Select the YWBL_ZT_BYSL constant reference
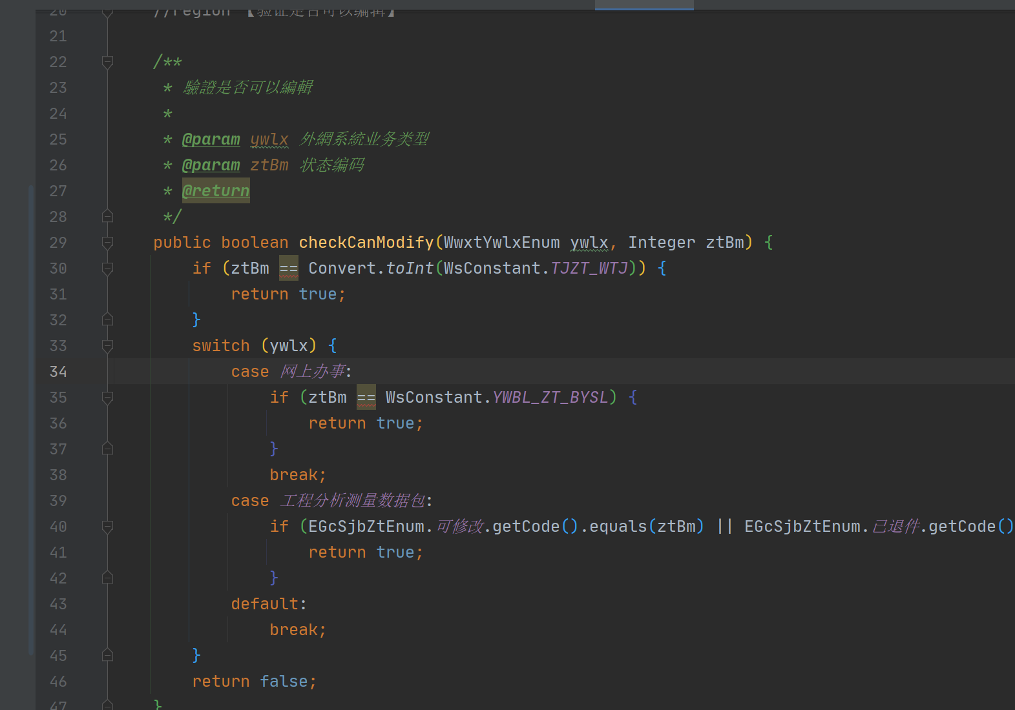The image size is (1015, 710). click(x=550, y=398)
